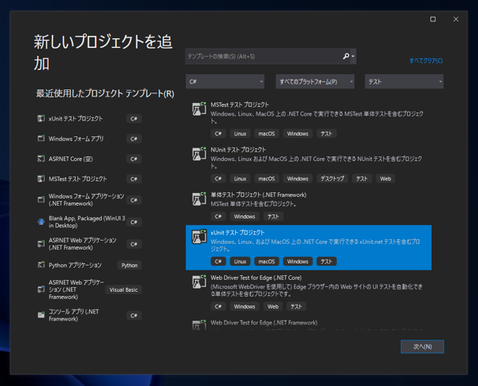The height and width of the screenshot is (386, 478).
Task: Maximize the dialog window
Action: click(433, 19)
